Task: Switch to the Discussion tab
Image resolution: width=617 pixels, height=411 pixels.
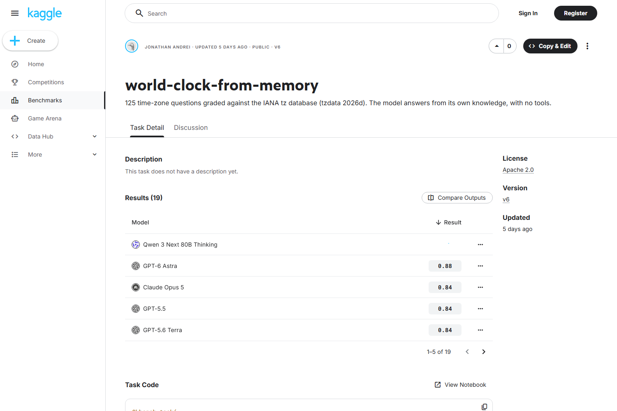Action: click(191, 128)
